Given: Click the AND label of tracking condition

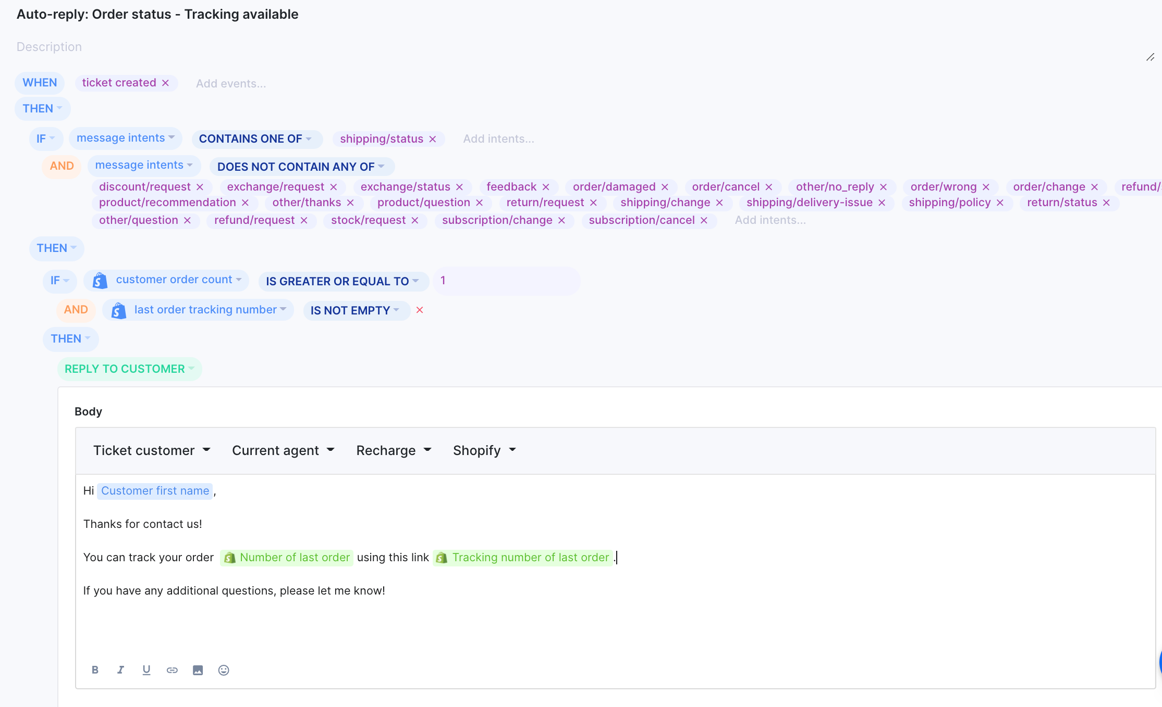Looking at the screenshot, I should click(76, 310).
